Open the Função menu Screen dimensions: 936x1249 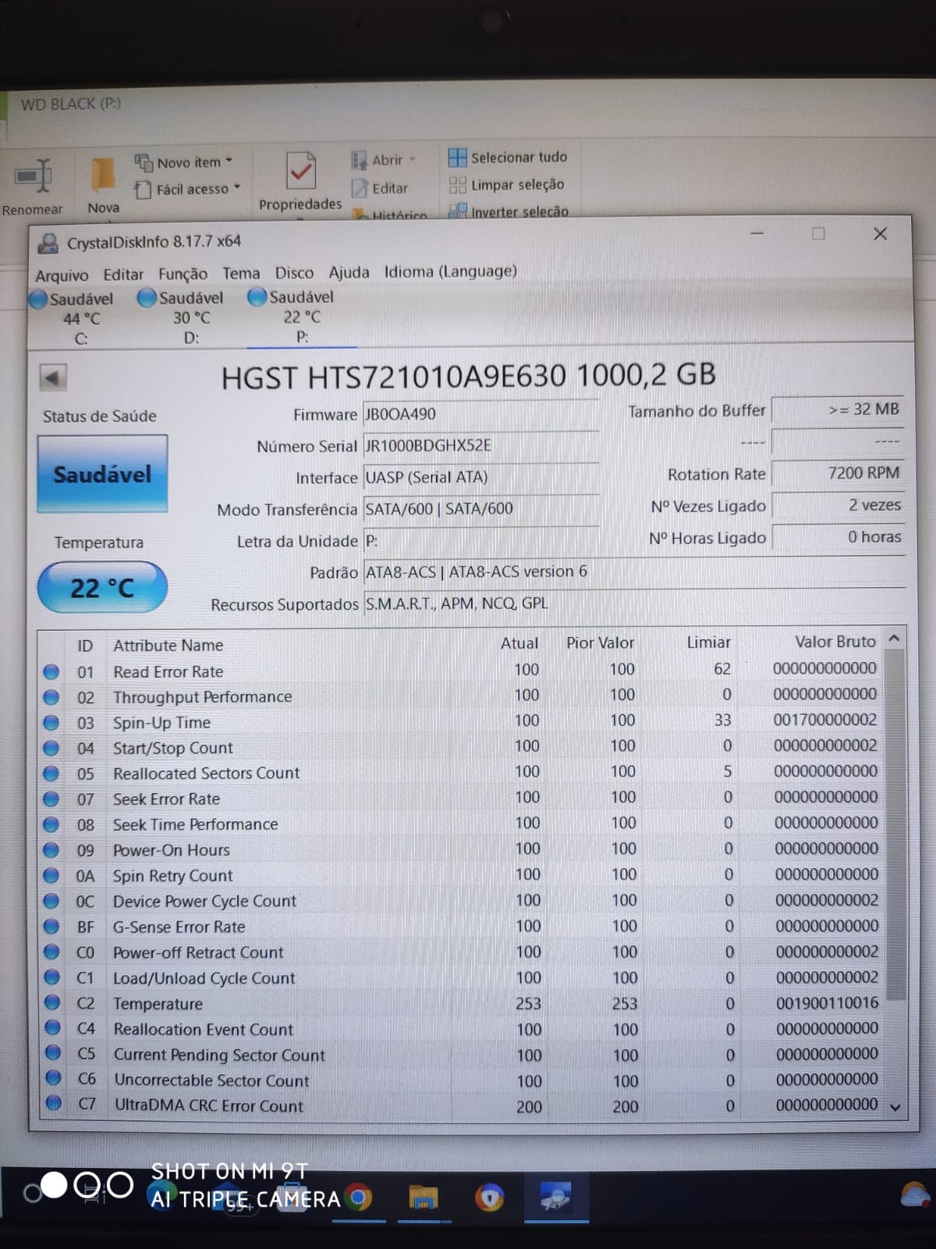click(183, 274)
